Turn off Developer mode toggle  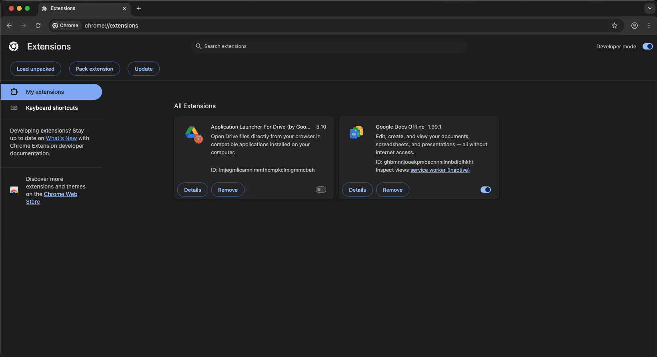[x=648, y=46]
